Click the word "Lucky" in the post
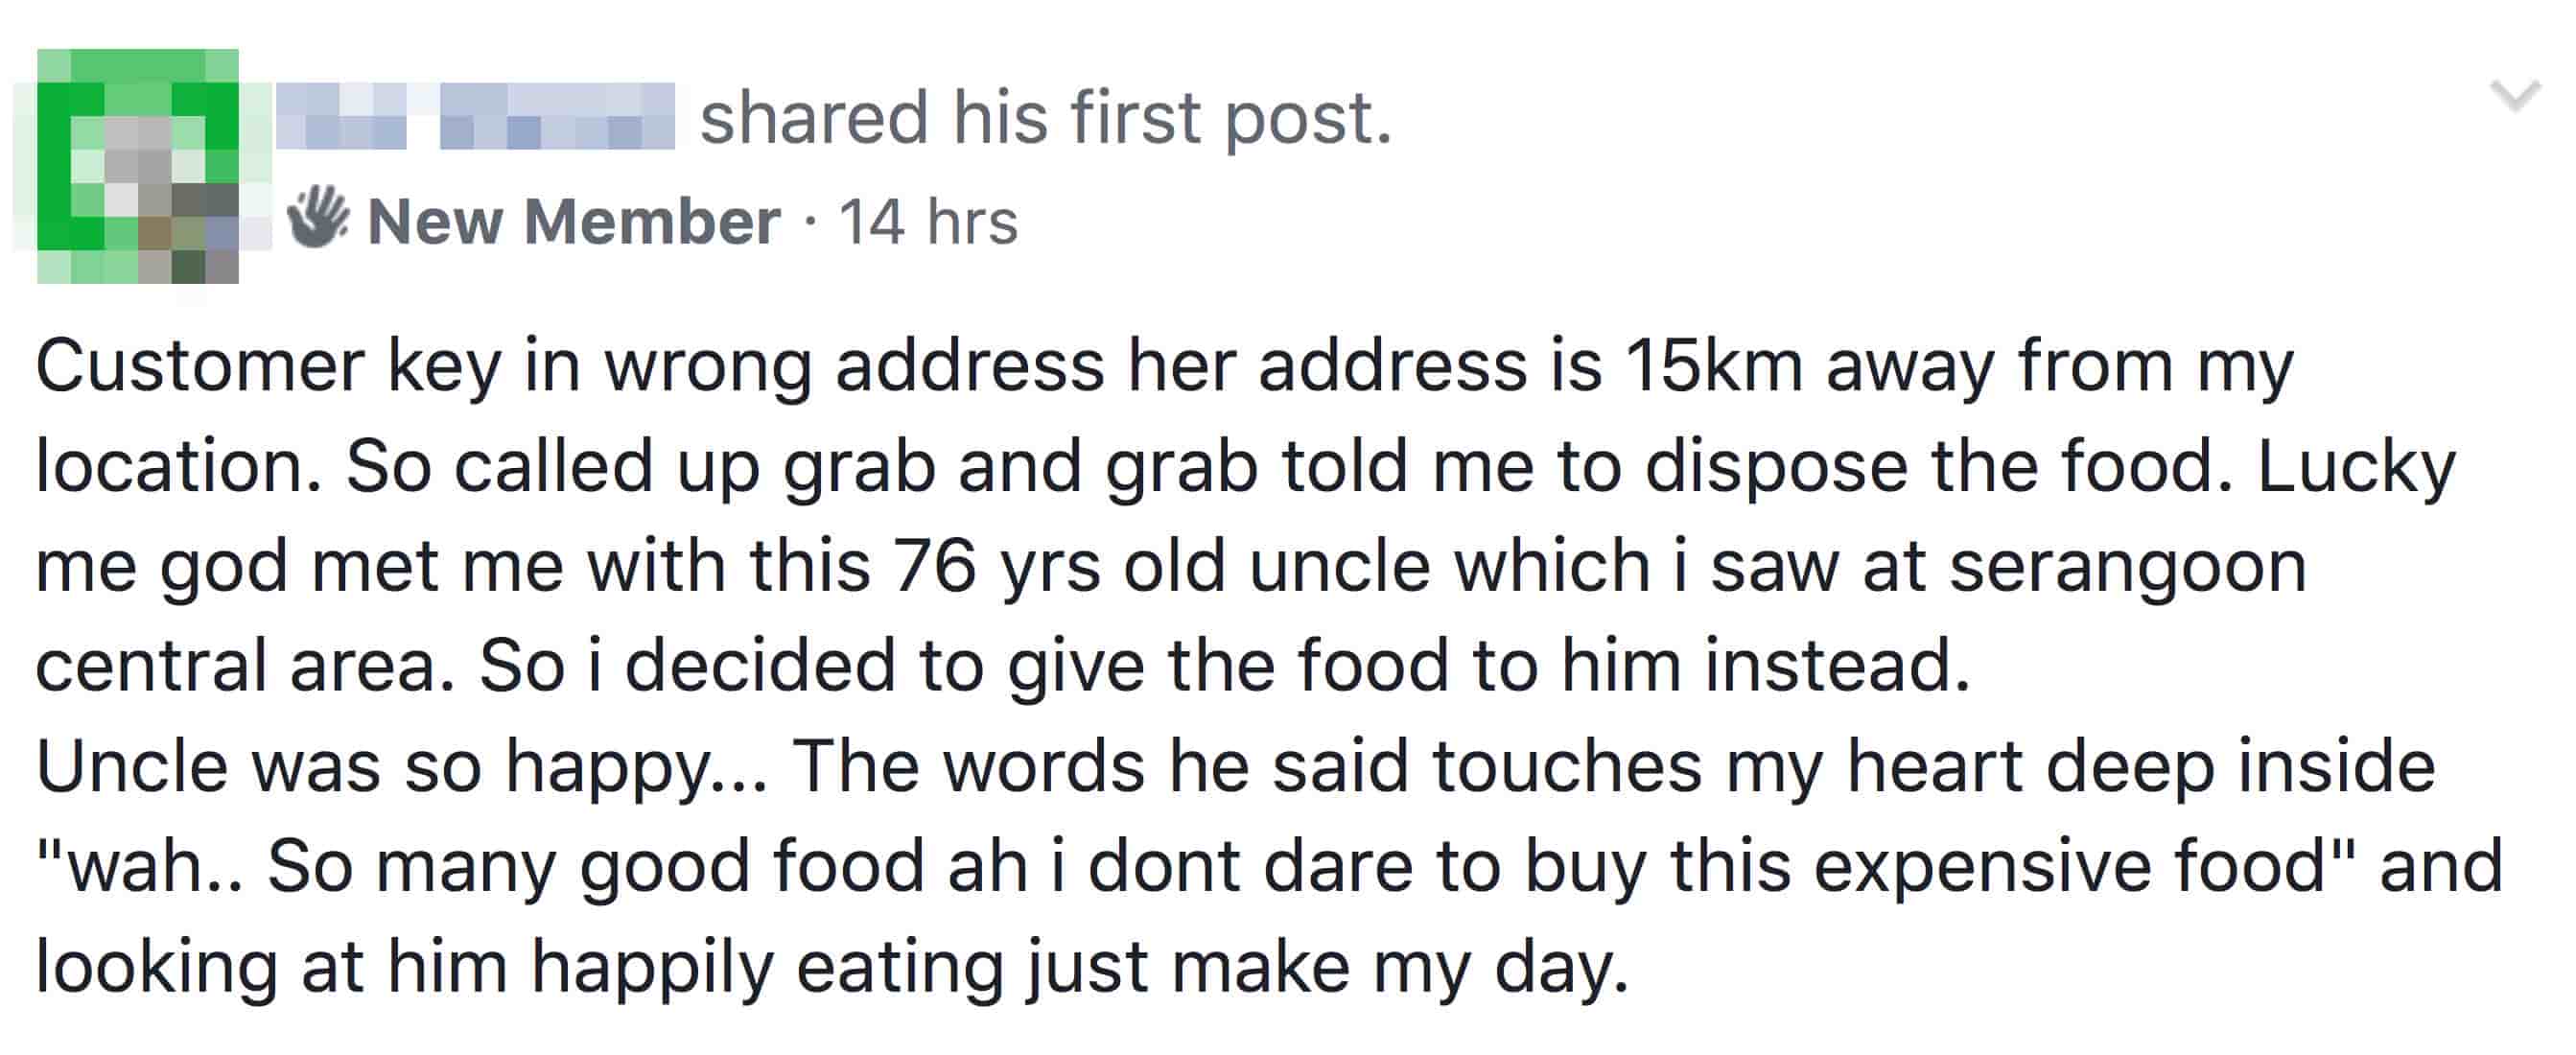 pyautogui.click(x=2356, y=466)
